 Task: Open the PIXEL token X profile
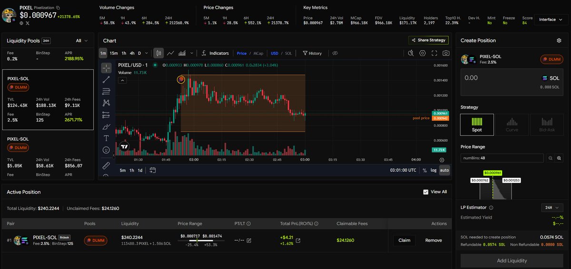click(27, 23)
